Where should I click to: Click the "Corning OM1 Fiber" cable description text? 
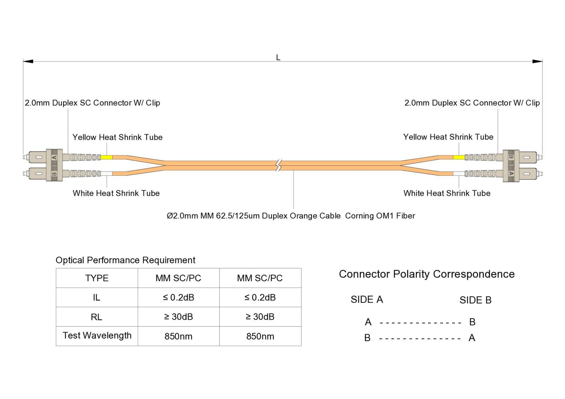coord(380,216)
